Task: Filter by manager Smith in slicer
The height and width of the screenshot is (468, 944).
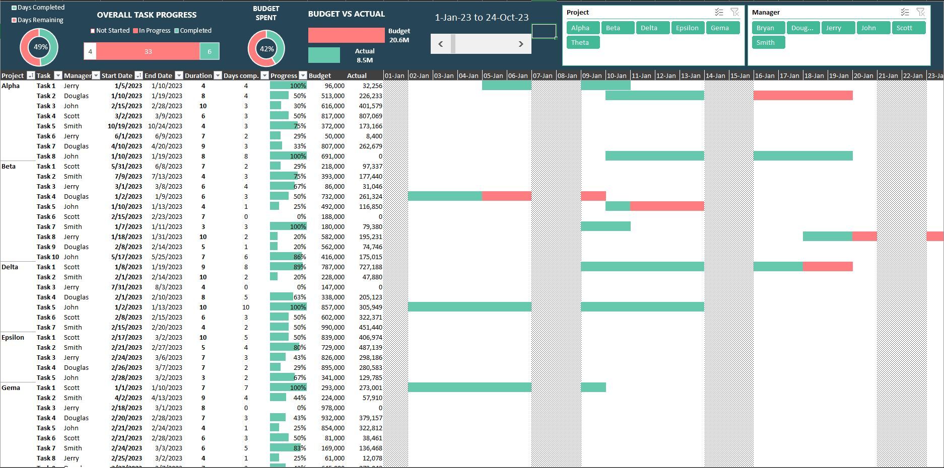Action: point(768,42)
